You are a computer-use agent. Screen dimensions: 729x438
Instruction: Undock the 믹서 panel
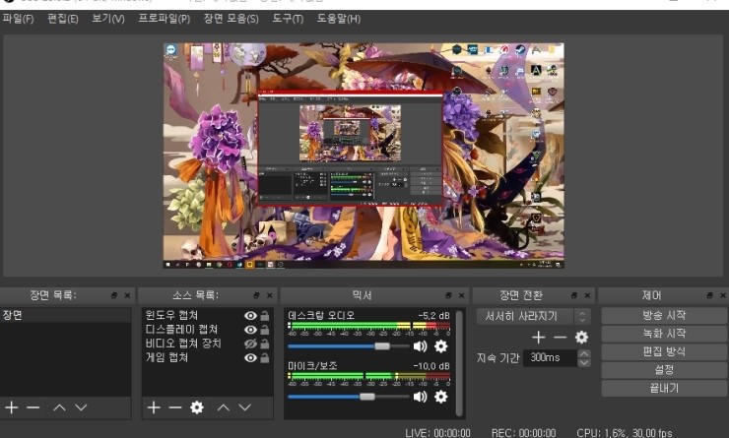point(448,295)
